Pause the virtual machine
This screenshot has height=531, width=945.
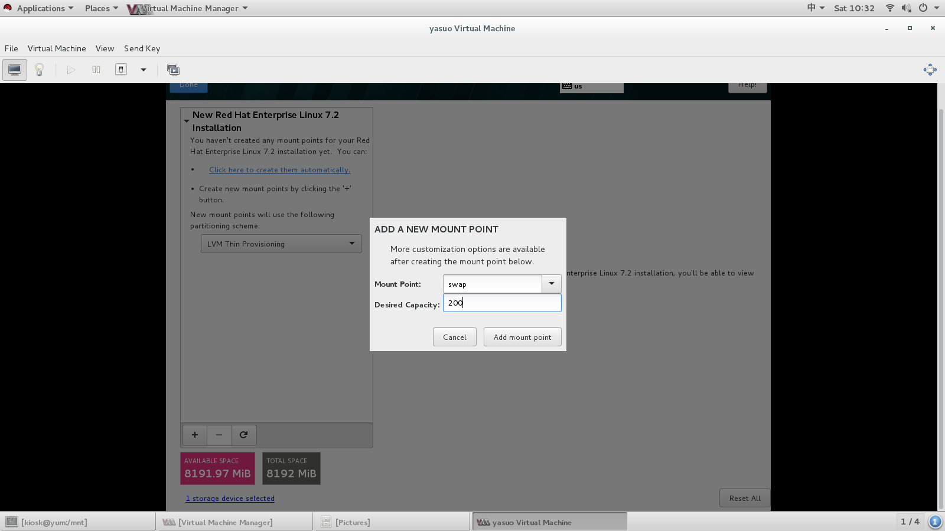[x=96, y=70]
